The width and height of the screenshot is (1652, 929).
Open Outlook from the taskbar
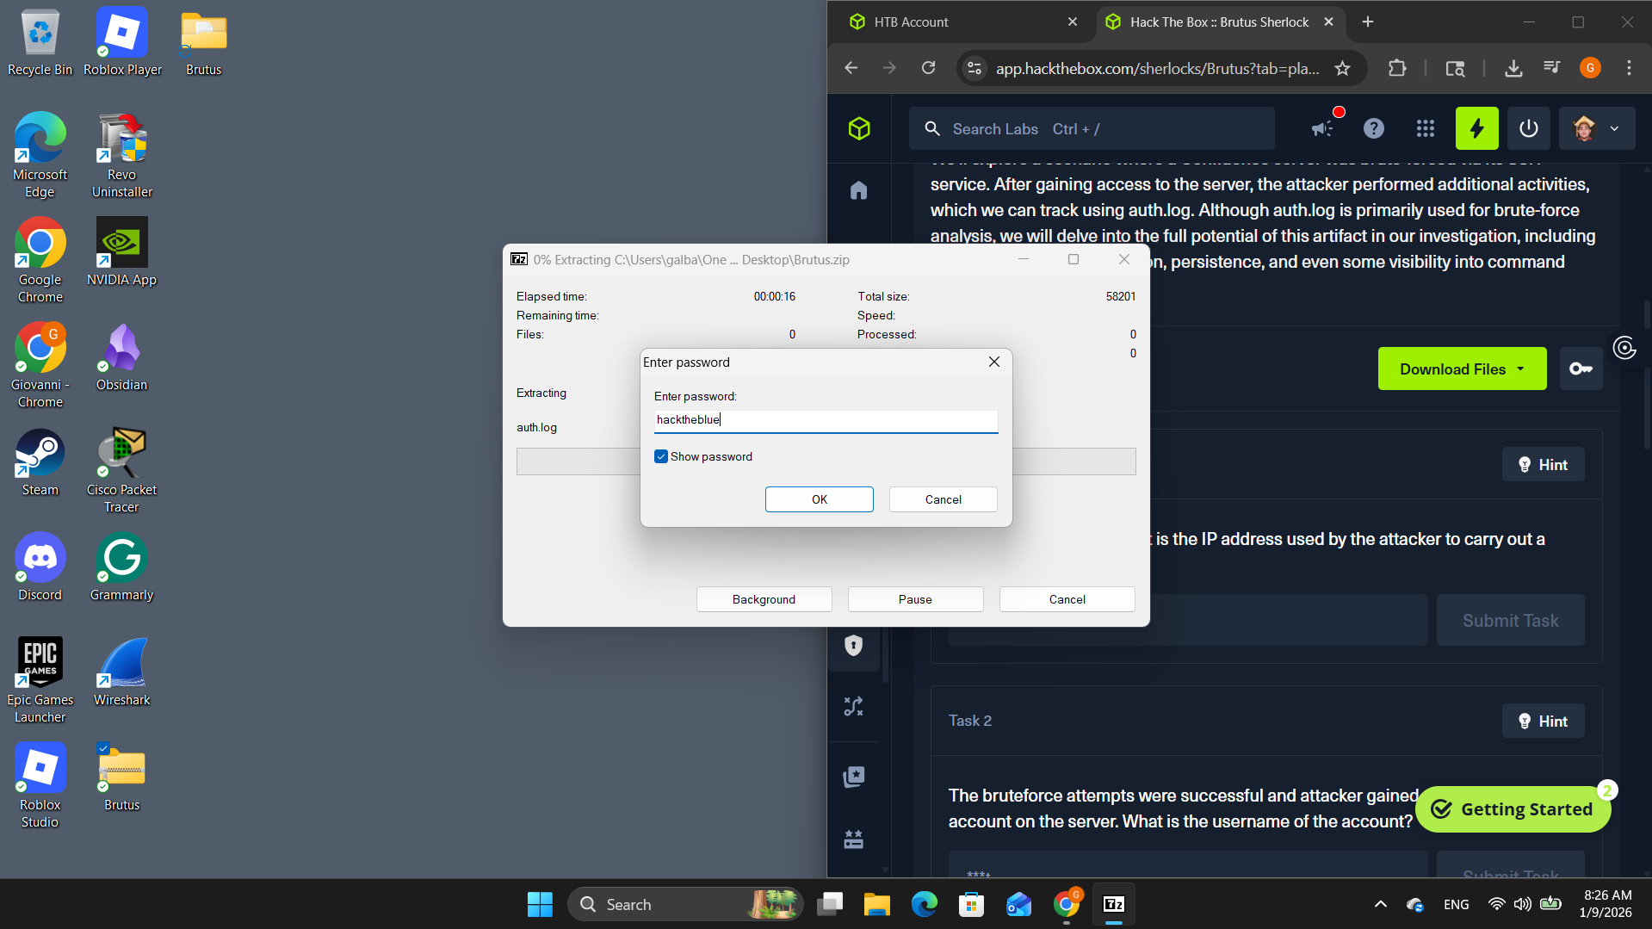[x=1018, y=905]
